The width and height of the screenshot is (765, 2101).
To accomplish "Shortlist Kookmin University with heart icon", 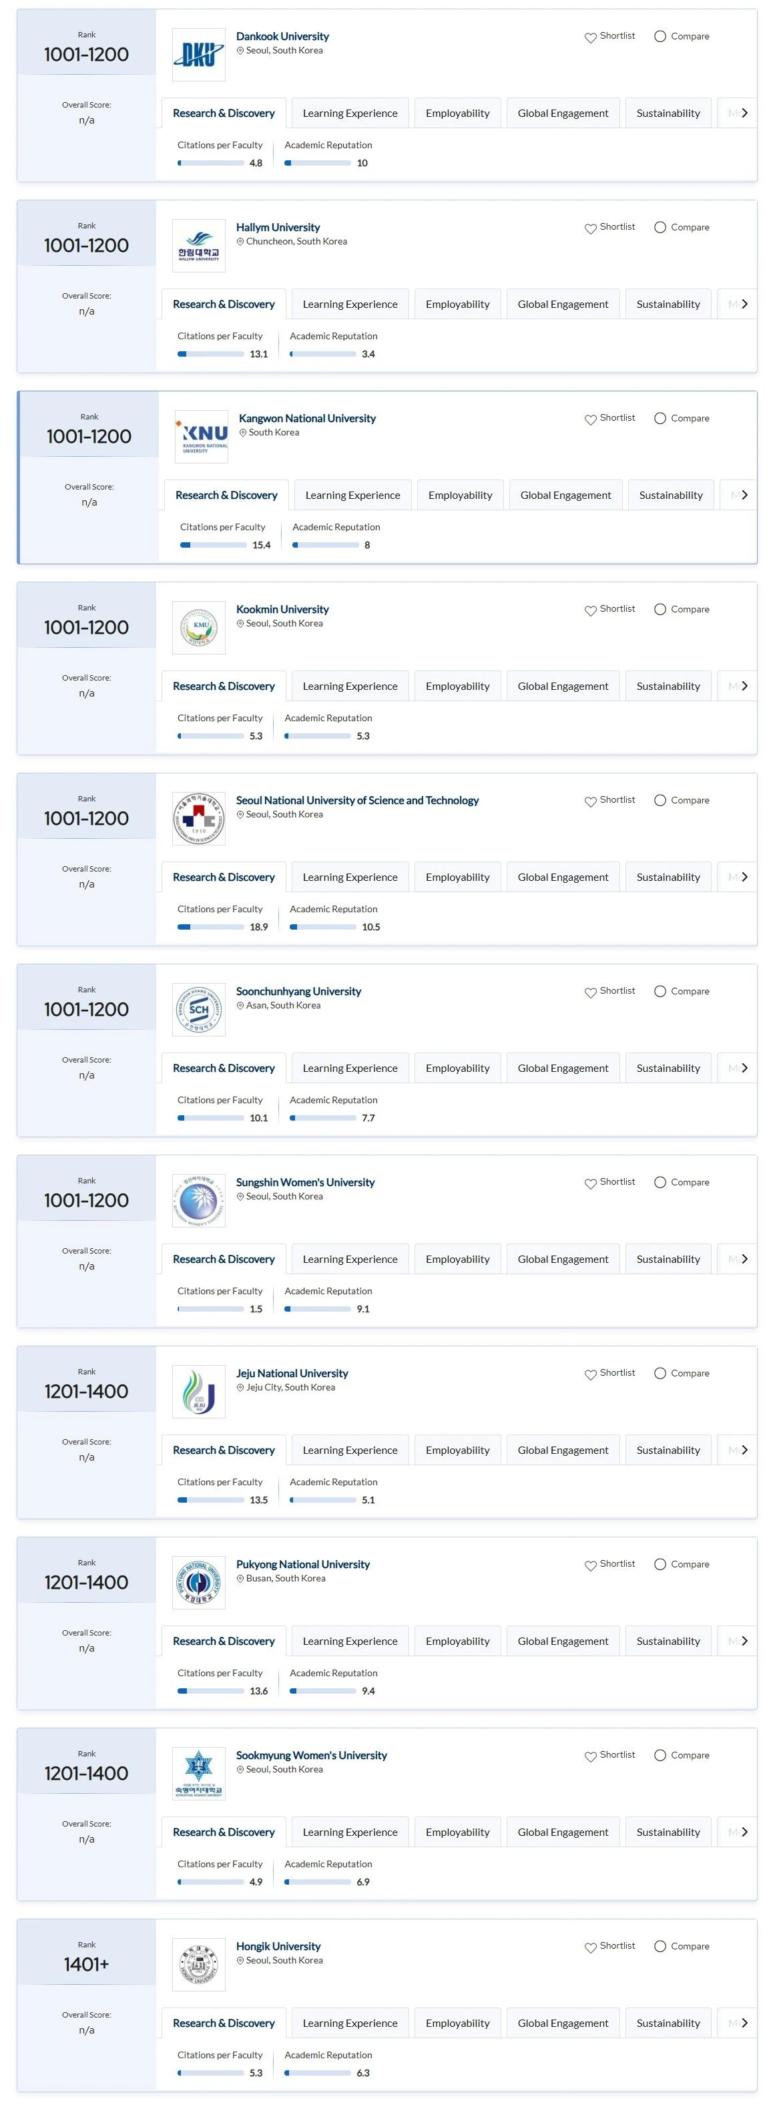I will click(591, 610).
